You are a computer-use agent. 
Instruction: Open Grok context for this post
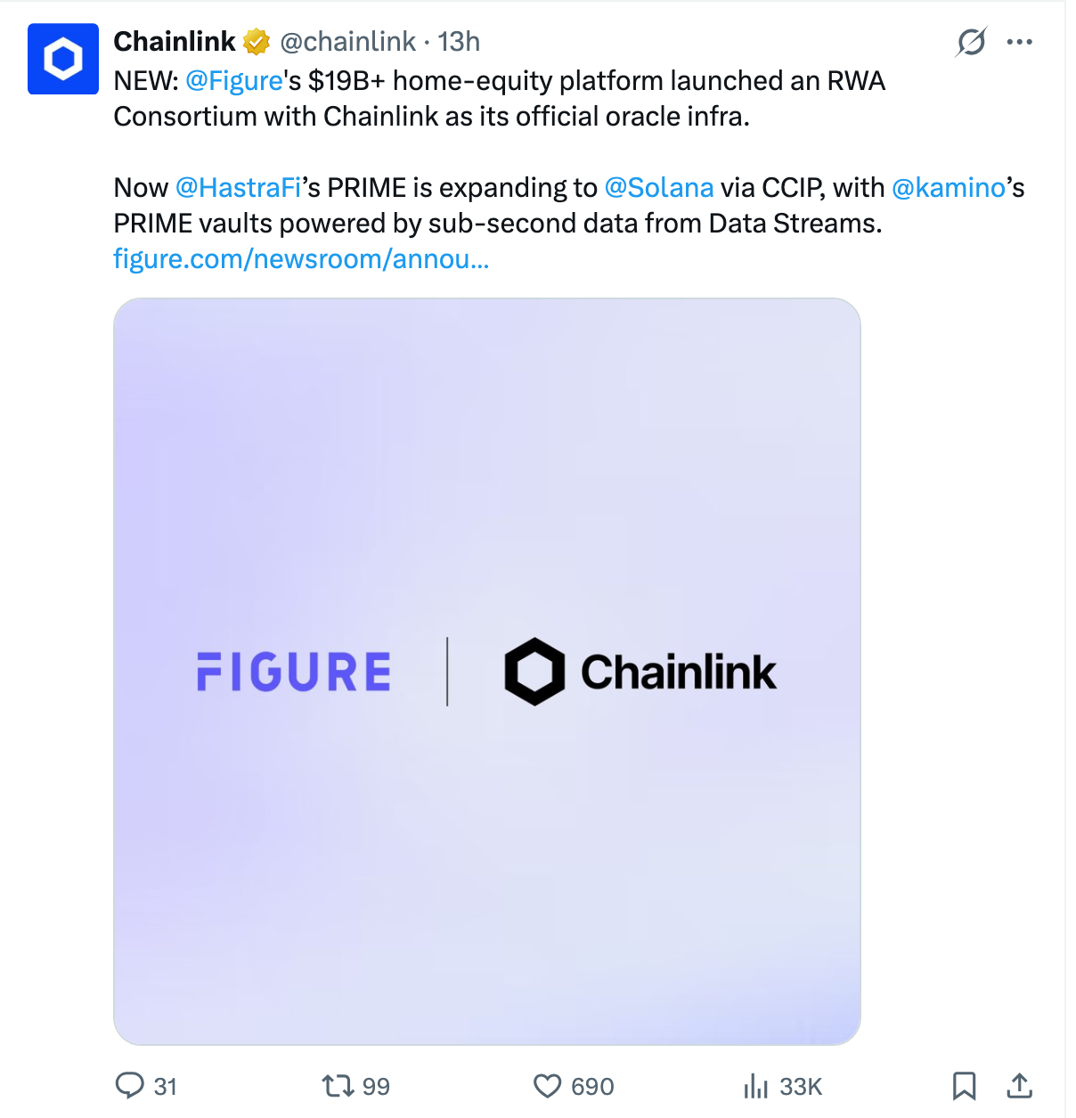tap(972, 41)
